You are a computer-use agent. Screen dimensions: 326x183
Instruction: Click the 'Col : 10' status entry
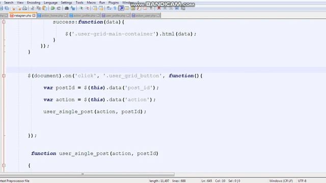(220, 181)
